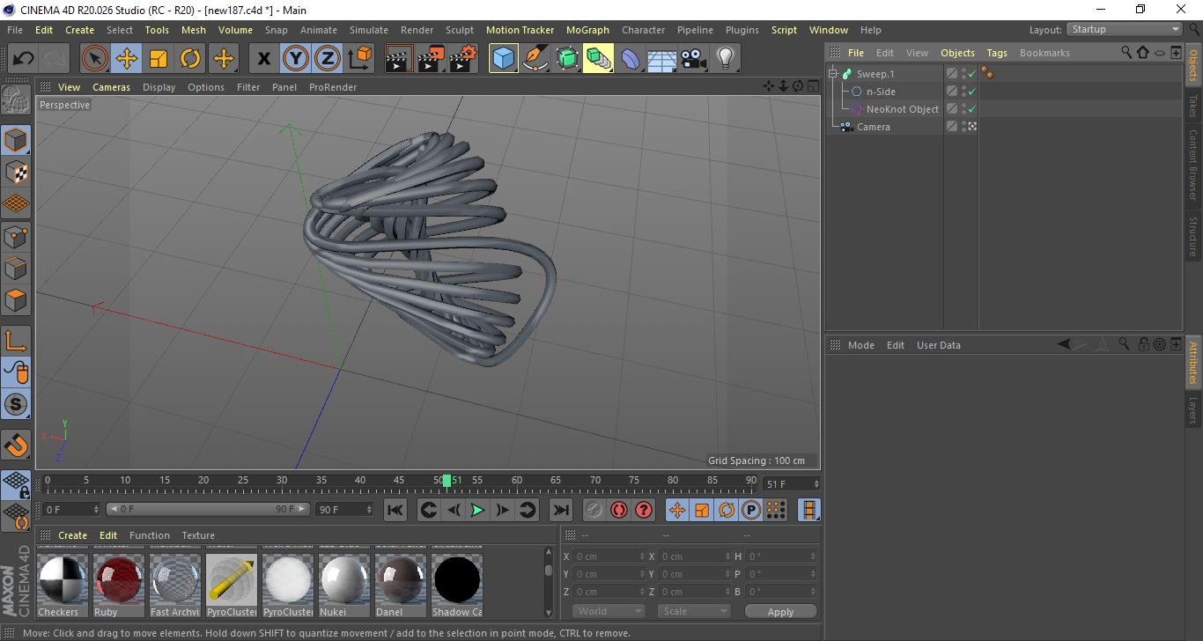The image size is (1203, 641).
Task: Toggle NeoKnot Object enable checkmark
Action: point(971,109)
